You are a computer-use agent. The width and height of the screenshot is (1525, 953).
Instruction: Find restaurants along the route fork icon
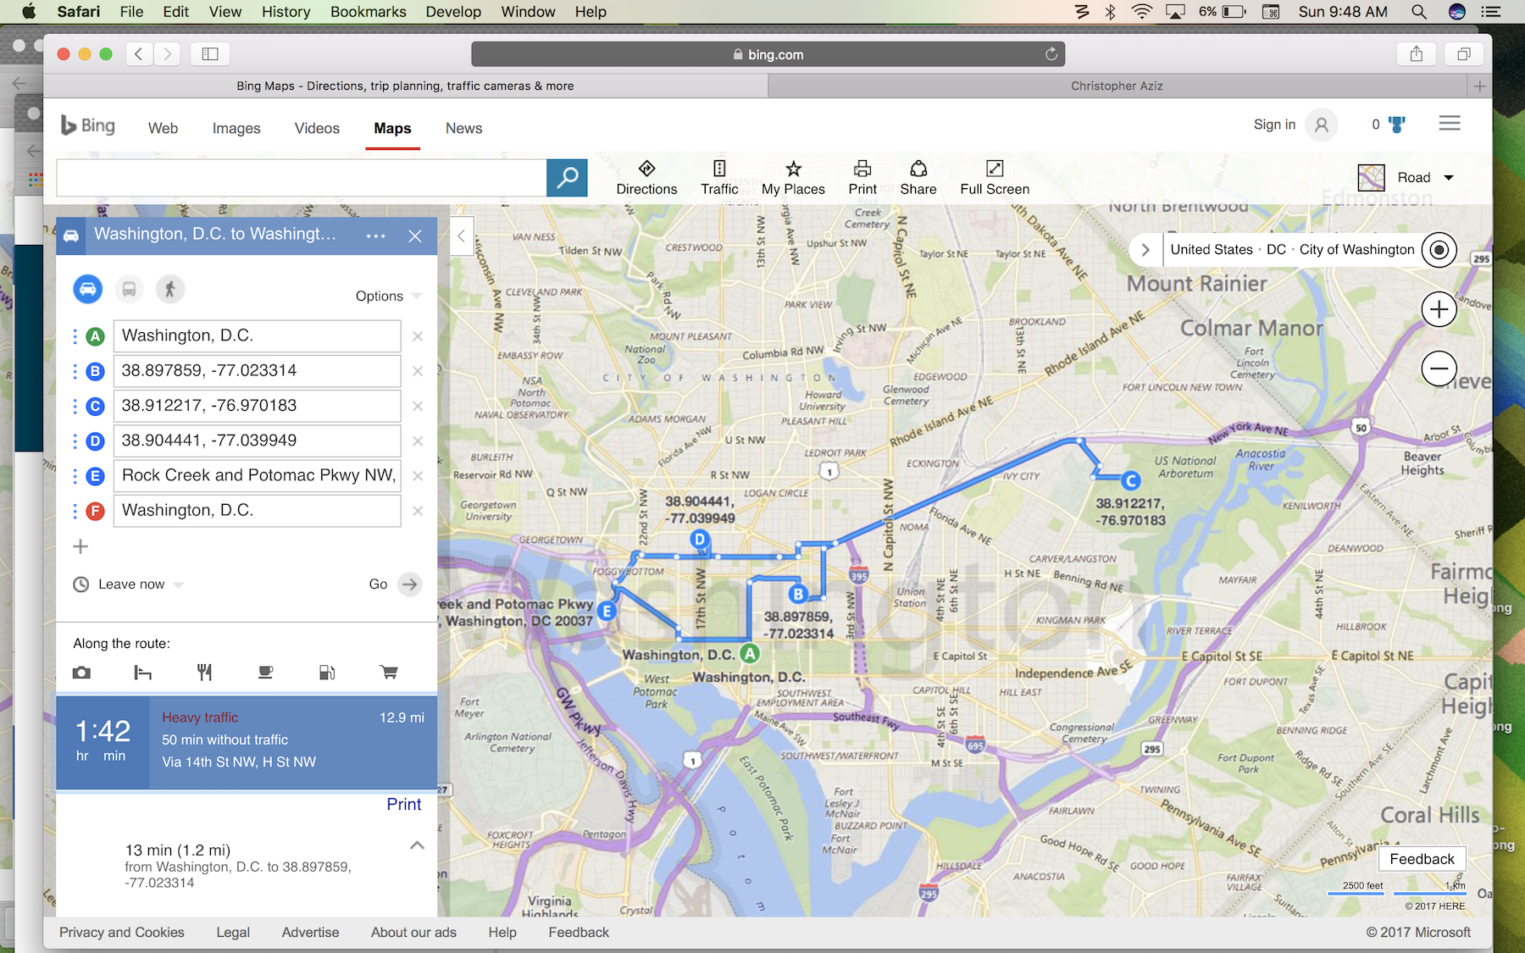coord(204,673)
